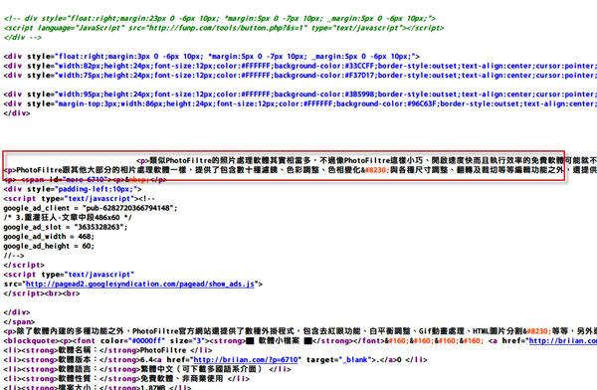The height and width of the screenshot is (390, 597).
Task: Click the list item '軟體名稱：PhotoFiltre'
Action: pos(107,350)
